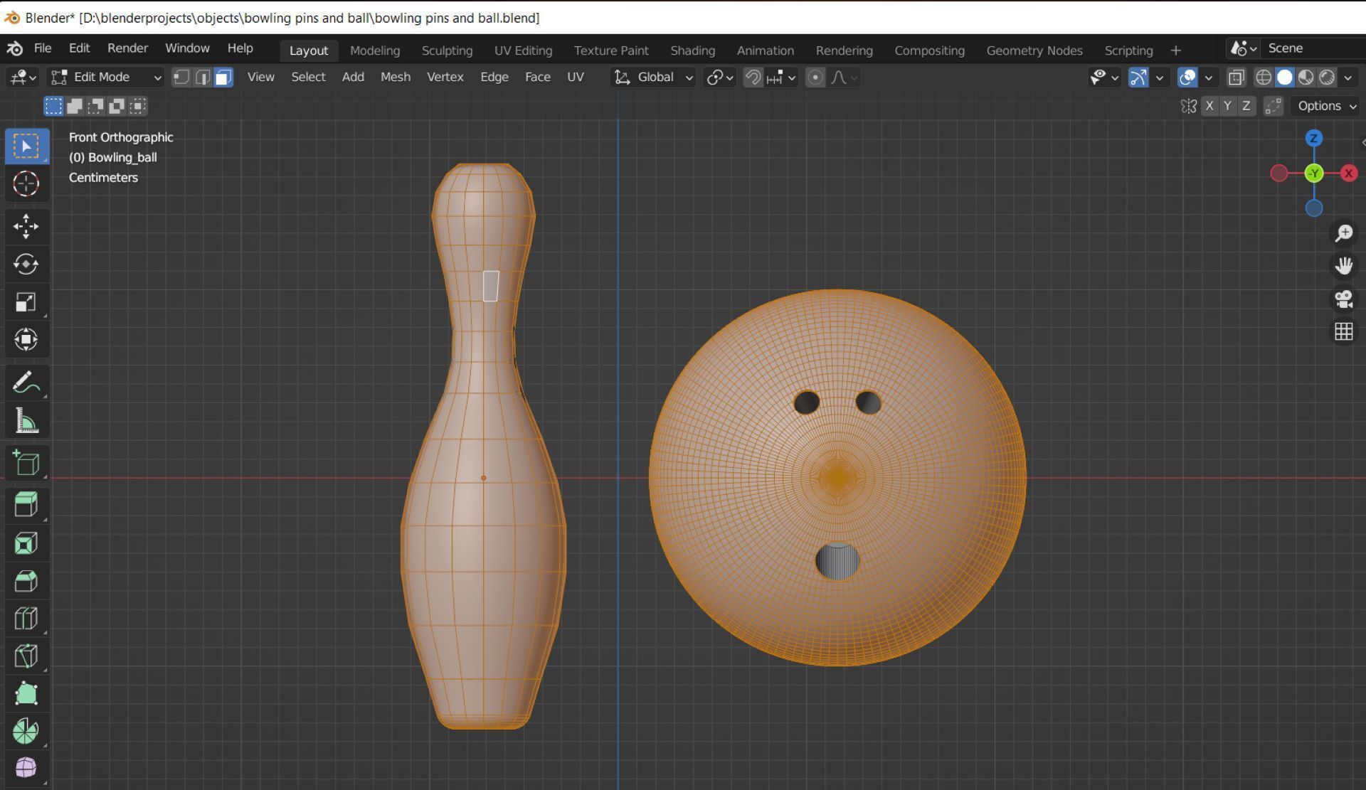This screenshot has width=1366, height=790.
Task: Open snapping options dropdown
Action: (x=783, y=78)
